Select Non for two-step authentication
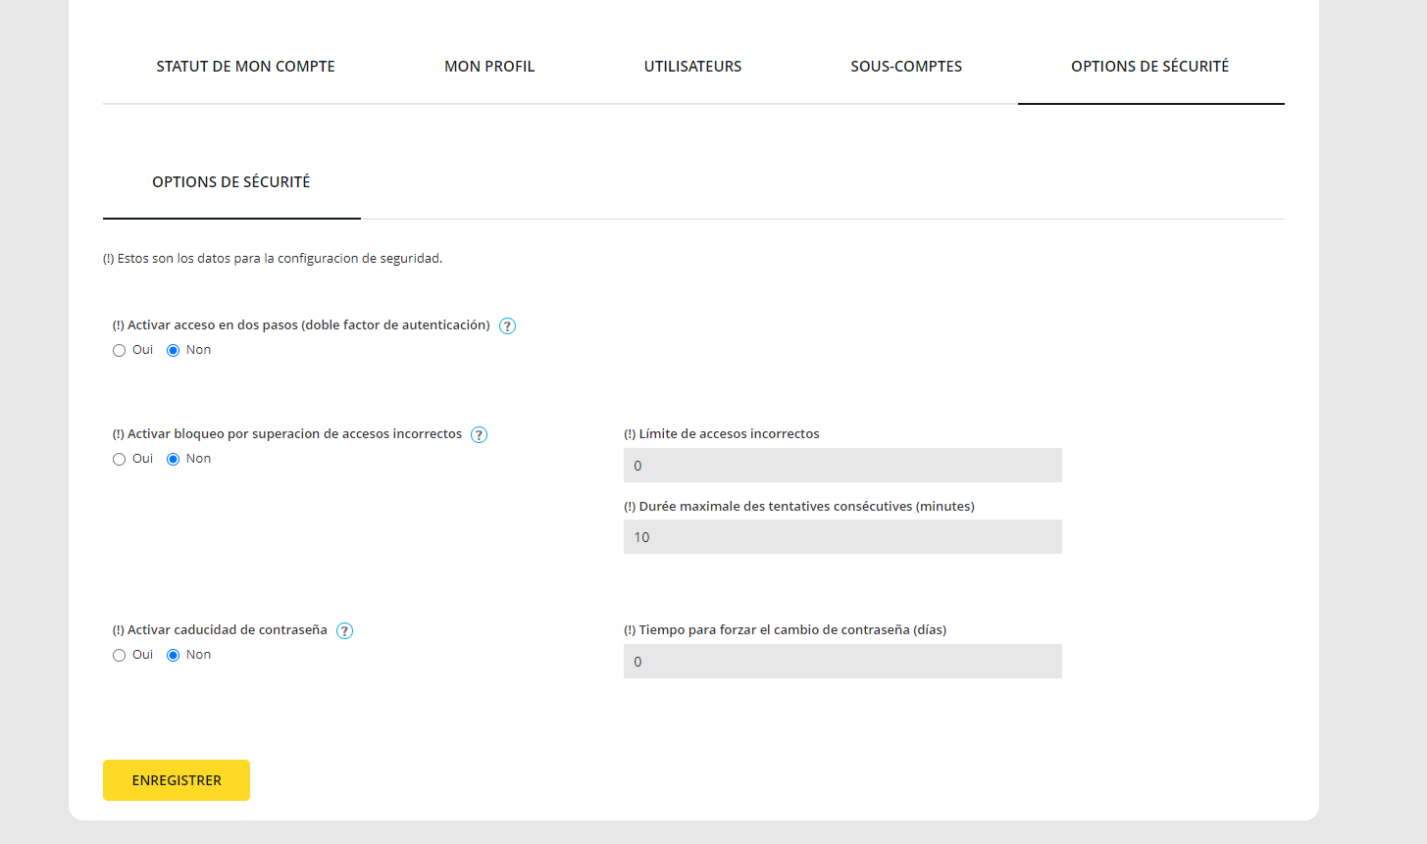This screenshot has width=1427, height=844. tap(174, 351)
